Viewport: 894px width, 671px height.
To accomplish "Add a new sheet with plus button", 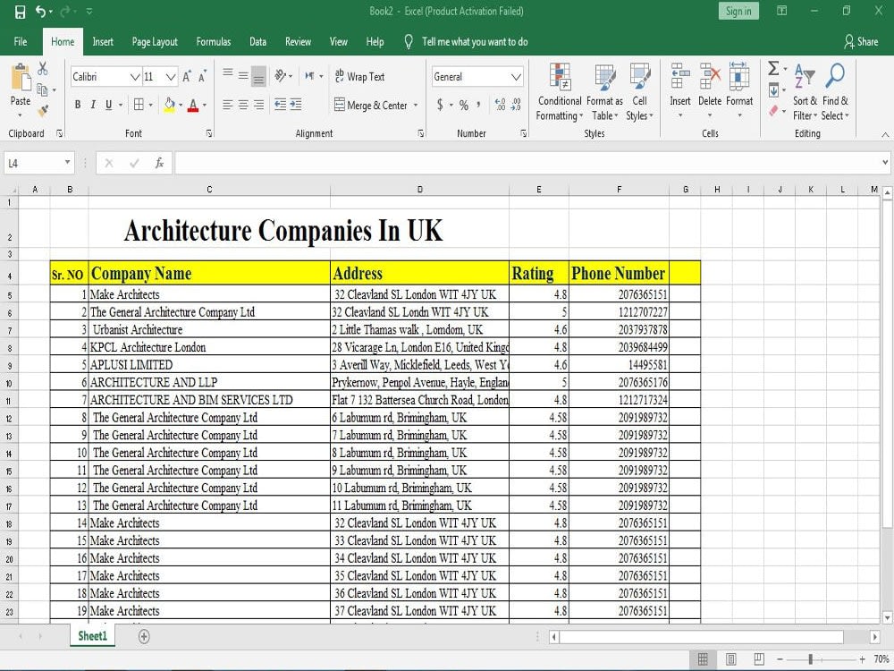I will (x=144, y=636).
